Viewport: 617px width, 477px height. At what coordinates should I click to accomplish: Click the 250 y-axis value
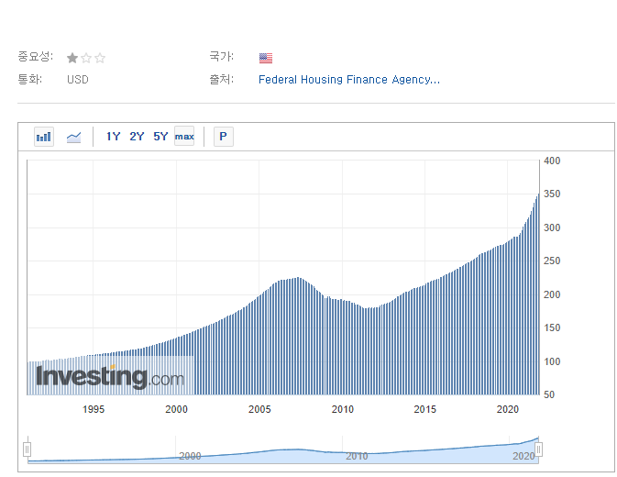[552, 261]
